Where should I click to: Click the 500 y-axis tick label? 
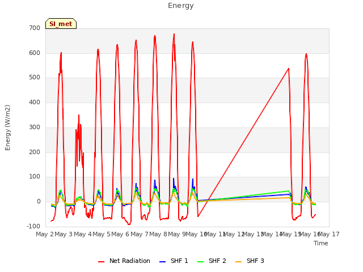pos(35,78)
